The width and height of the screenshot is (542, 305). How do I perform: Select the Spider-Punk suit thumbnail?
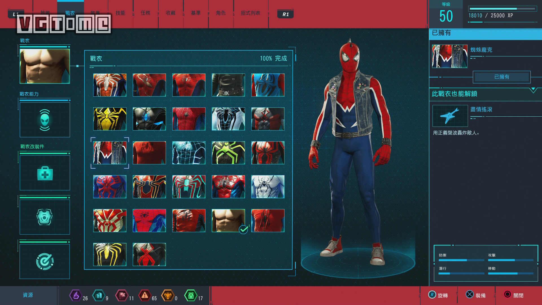click(110, 153)
